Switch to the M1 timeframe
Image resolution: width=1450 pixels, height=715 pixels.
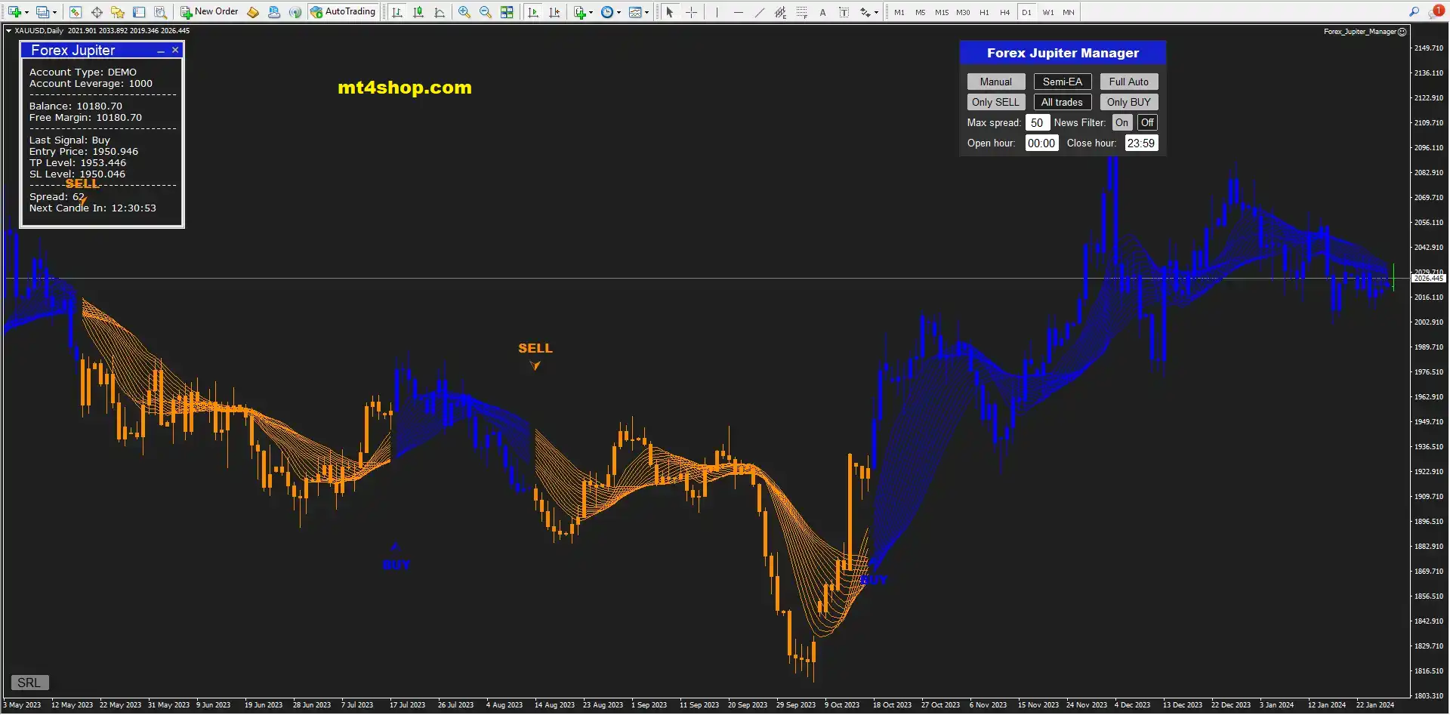click(899, 12)
